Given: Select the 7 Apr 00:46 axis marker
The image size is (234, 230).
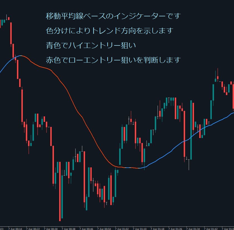Looking at the screenshot, I should tap(86, 229).
